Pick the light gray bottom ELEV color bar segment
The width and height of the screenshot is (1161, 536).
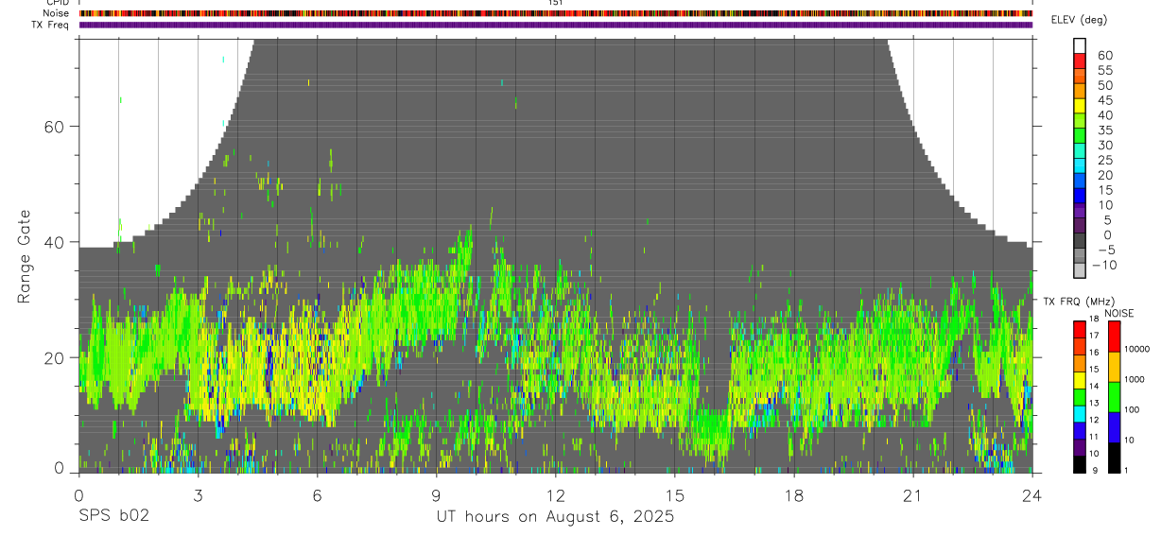1080,270
